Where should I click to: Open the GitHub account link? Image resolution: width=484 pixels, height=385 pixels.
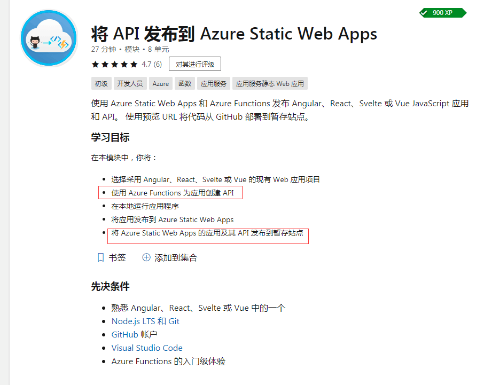[x=124, y=334]
